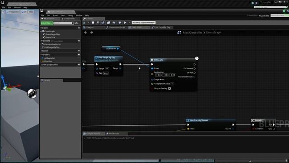Screen dimensions: 289x163
Task: Click the Perspective button in level viewport
Action: click(13, 12)
